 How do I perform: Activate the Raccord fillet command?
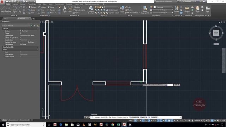click(x=52, y=10)
